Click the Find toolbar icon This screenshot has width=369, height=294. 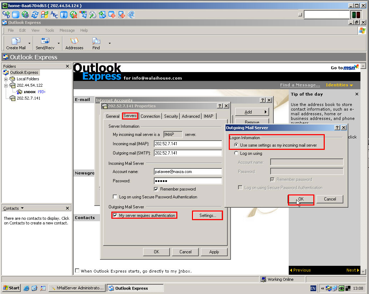point(96,44)
